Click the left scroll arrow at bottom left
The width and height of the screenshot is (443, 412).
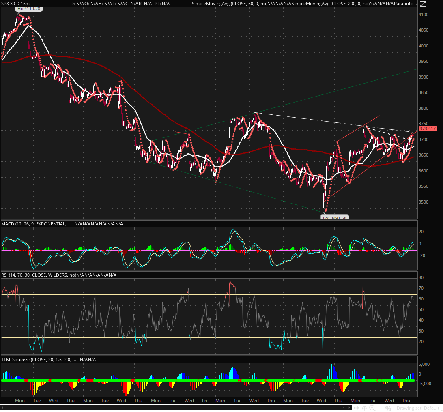click(2, 408)
